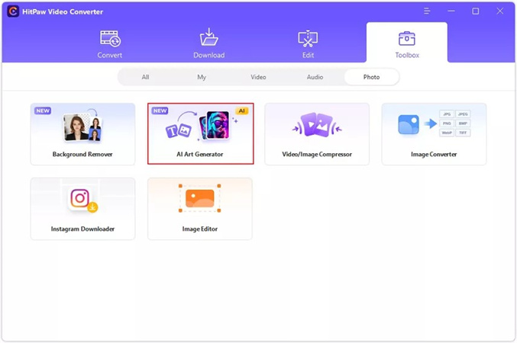The height and width of the screenshot is (343, 517).
Task: Minimize the HitPaw window
Action: tap(451, 11)
